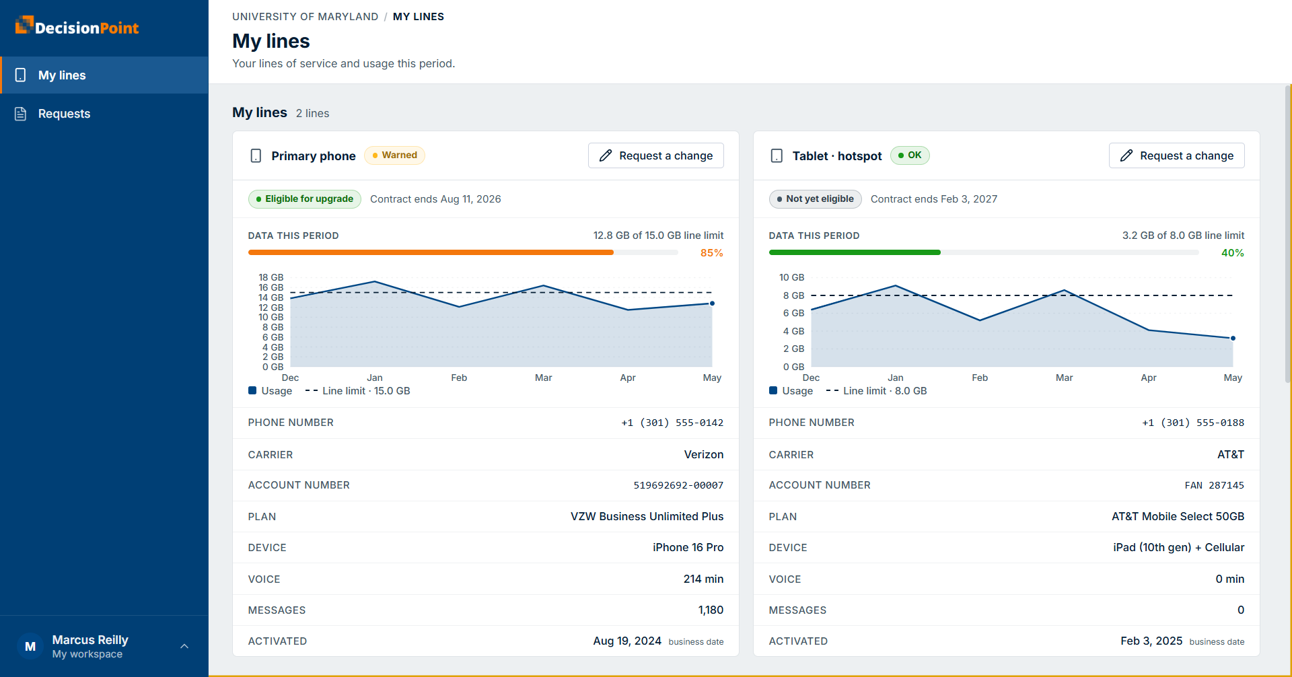Image resolution: width=1292 pixels, height=677 pixels.
Task: Click account number 519692692-00007
Action: 678,485
